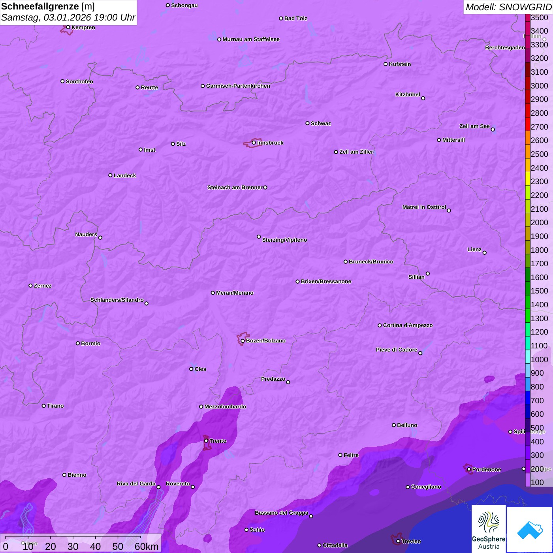Click the "100" legend value
Image resolution: width=553 pixels, height=553 pixels.
(x=538, y=482)
